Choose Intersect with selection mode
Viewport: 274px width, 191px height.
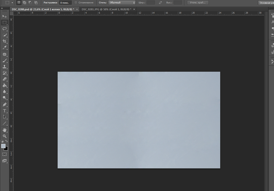pos(36,2)
